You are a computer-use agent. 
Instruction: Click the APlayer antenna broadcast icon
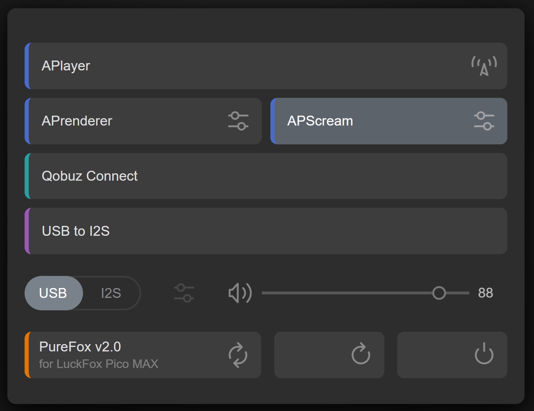[484, 66]
